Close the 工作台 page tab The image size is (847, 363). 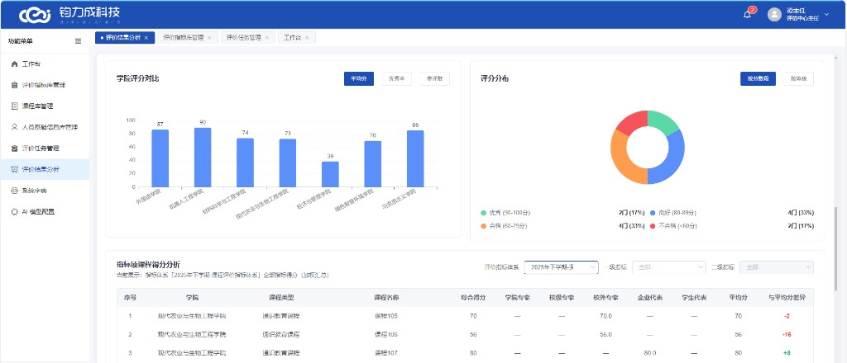coord(307,38)
